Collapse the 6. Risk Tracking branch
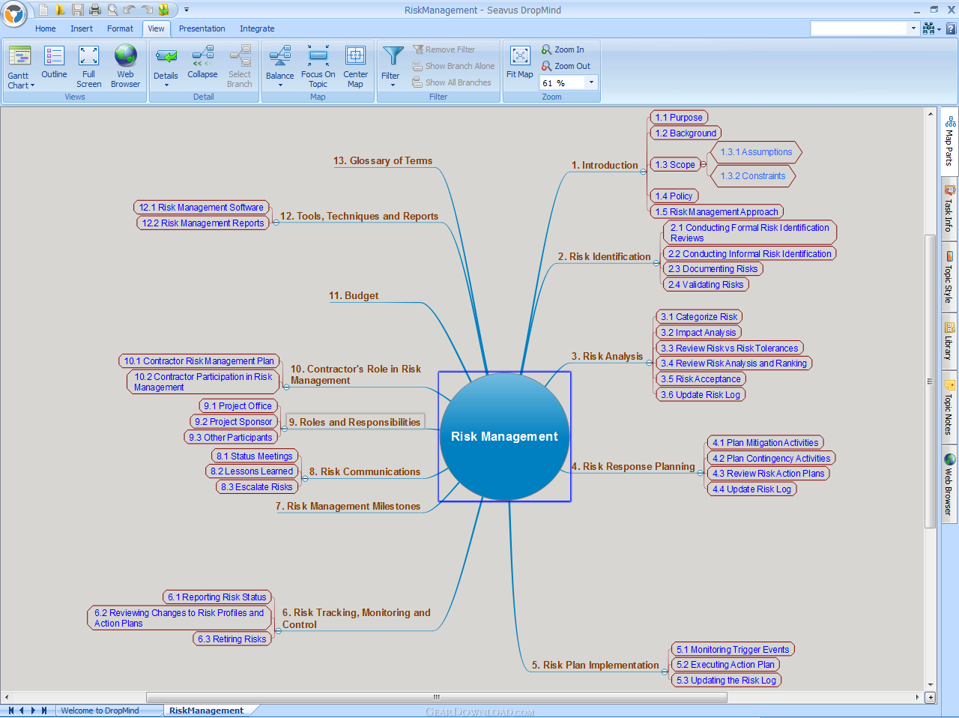 pyautogui.click(x=277, y=631)
